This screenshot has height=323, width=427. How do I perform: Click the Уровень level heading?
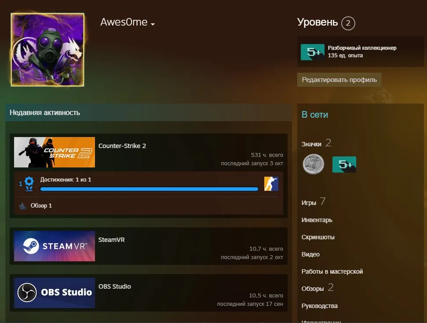318,22
